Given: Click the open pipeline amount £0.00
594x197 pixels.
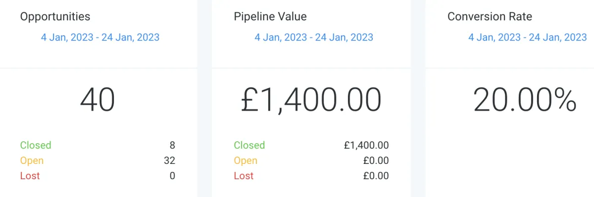Looking at the screenshot, I should (x=375, y=160).
